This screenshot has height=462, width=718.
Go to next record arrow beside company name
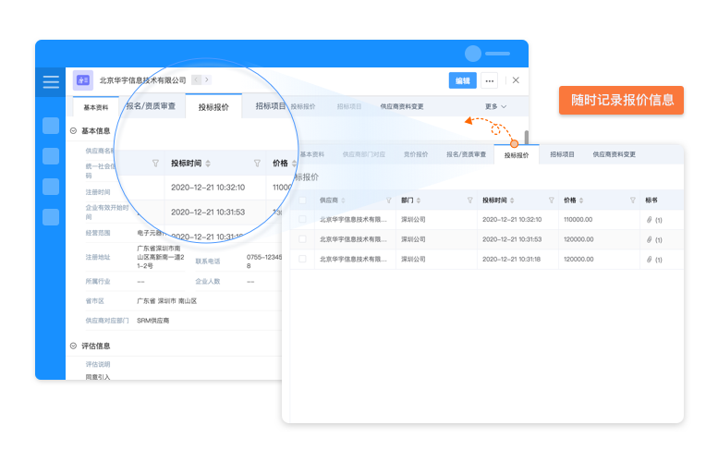(x=207, y=79)
